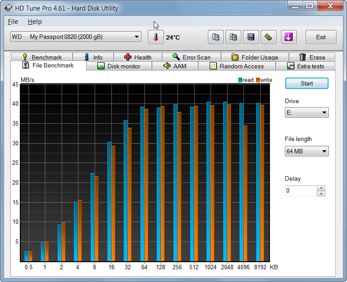Open the Drive E: dropdown
347x282 pixels.
tap(307, 112)
